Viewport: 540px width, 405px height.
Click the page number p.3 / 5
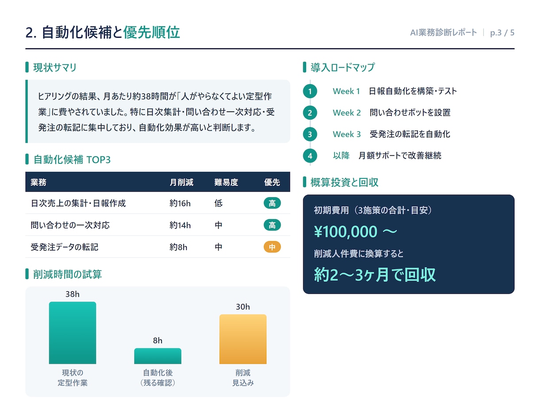click(502, 33)
